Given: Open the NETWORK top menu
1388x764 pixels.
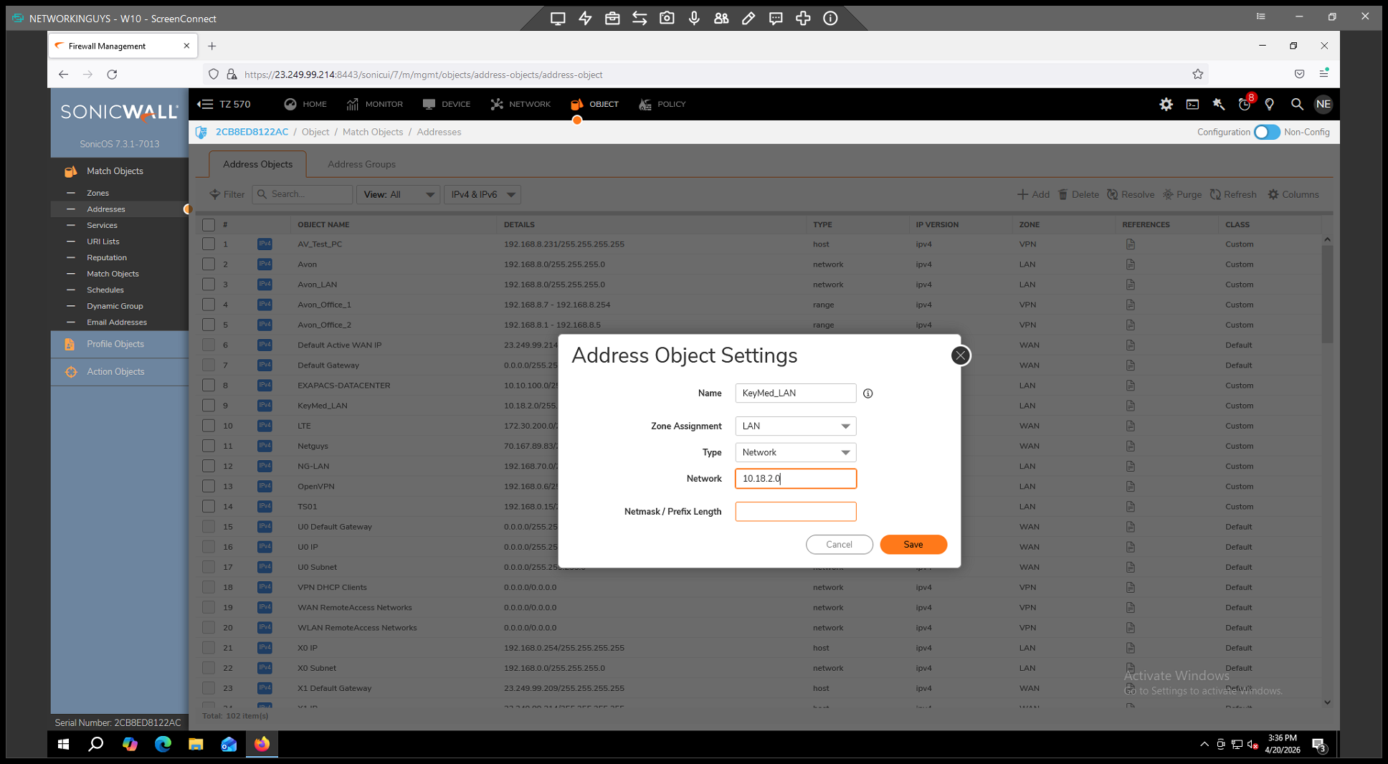Looking at the screenshot, I should click(x=520, y=105).
